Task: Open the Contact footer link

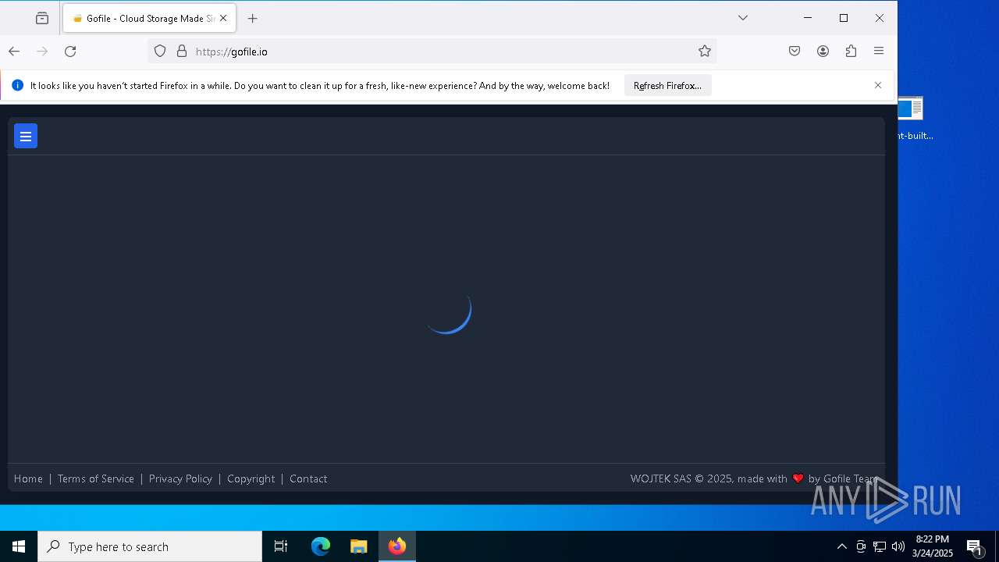Action: pyautogui.click(x=308, y=478)
